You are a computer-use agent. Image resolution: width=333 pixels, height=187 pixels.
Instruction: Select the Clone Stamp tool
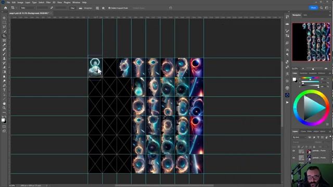pos(4,58)
